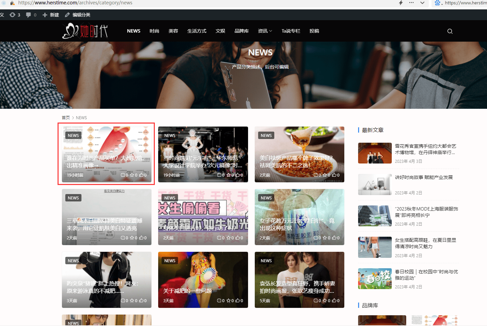Expand the address bar dropdown chevron

pos(422,3)
